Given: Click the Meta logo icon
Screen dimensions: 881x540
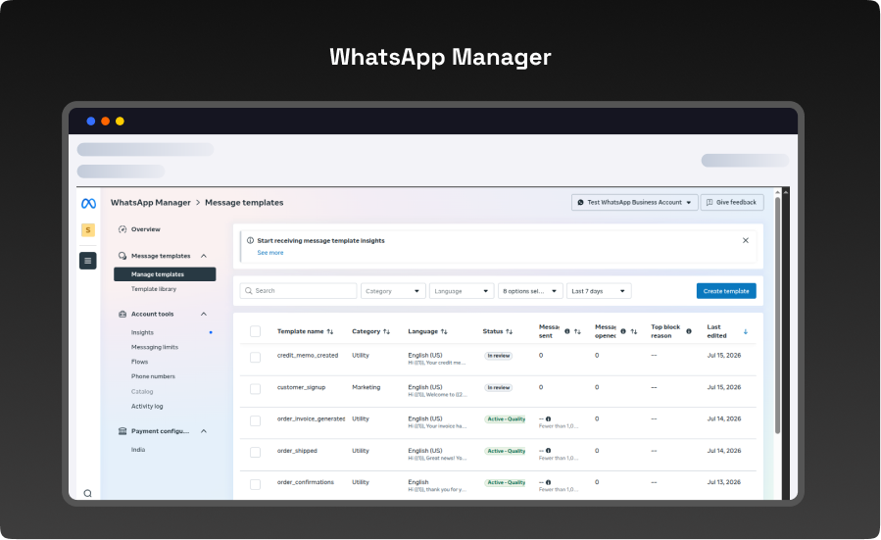Looking at the screenshot, I should [x=88, y=204].
